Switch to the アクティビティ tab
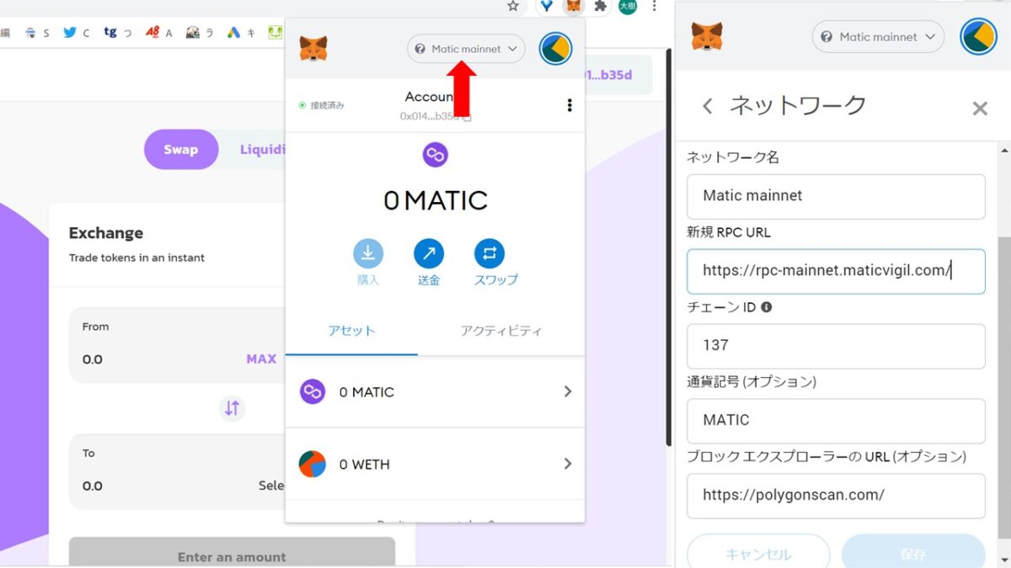Image resolution: width=1011 pixels, height=568 pixels. click(x=501, y=331)
